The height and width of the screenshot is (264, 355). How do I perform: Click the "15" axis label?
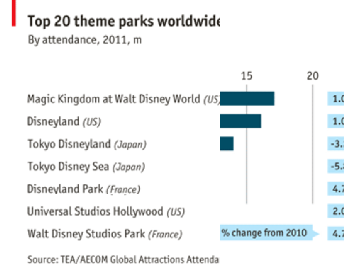coord(247,76)
